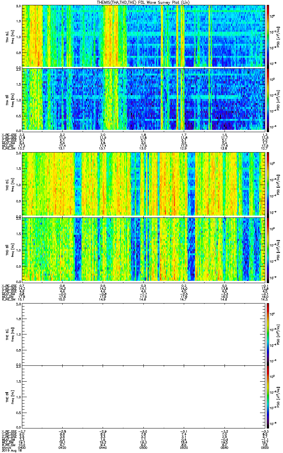Click the hhmm axis label
This screenshot has height=453, width=283.
6,448
